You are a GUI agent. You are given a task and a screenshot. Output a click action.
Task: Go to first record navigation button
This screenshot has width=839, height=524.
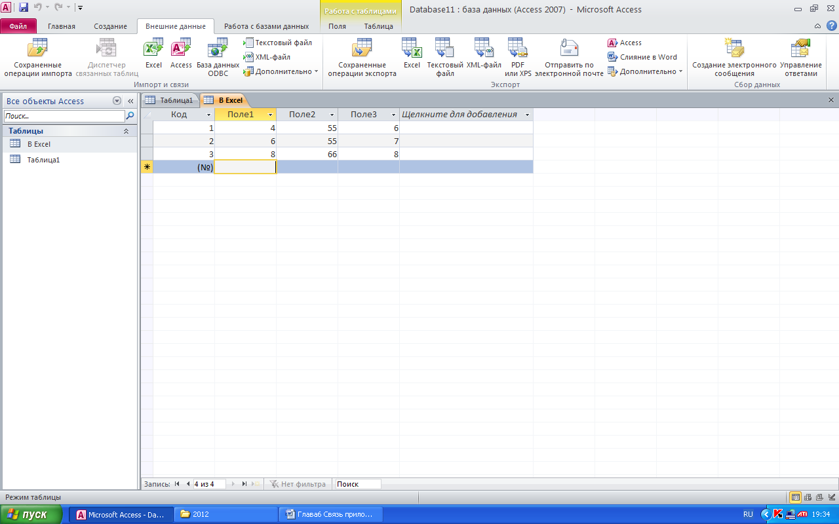[177, 484]
